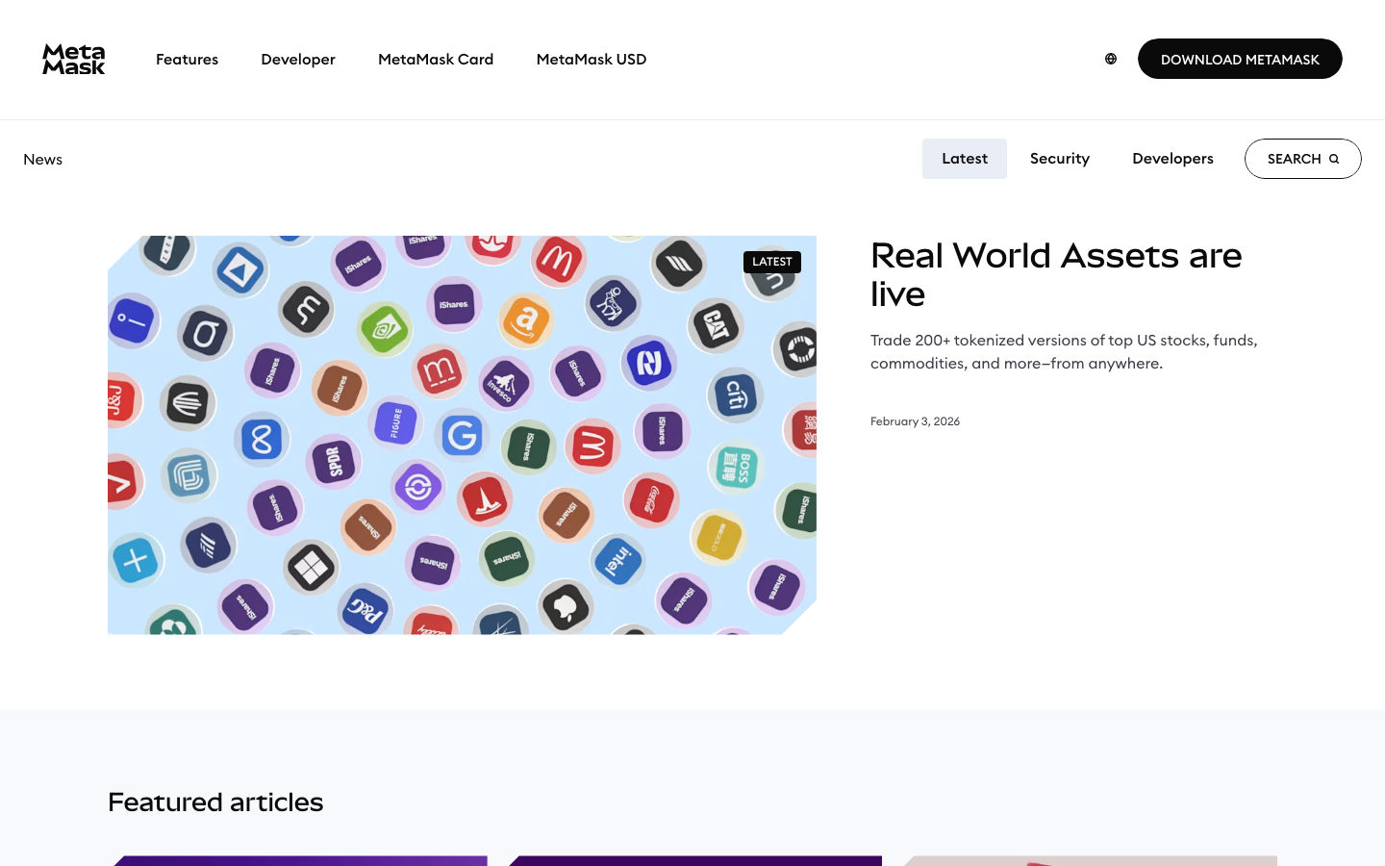Screen dimensions: 1385x866
Task: Switch to the Security tab
Action: tap(1059, 158)
